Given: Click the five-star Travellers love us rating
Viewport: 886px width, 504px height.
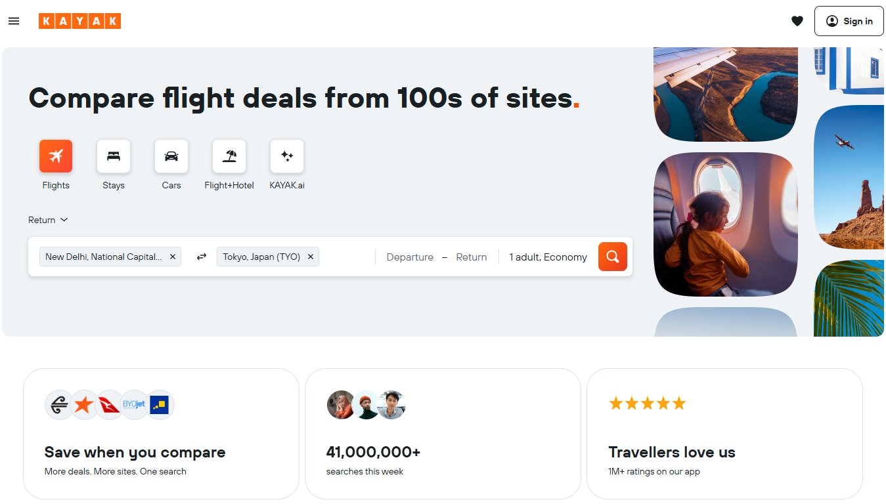Looking at the screenshot, I should pos(647,404).
